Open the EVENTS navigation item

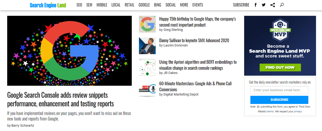[198, 5]
